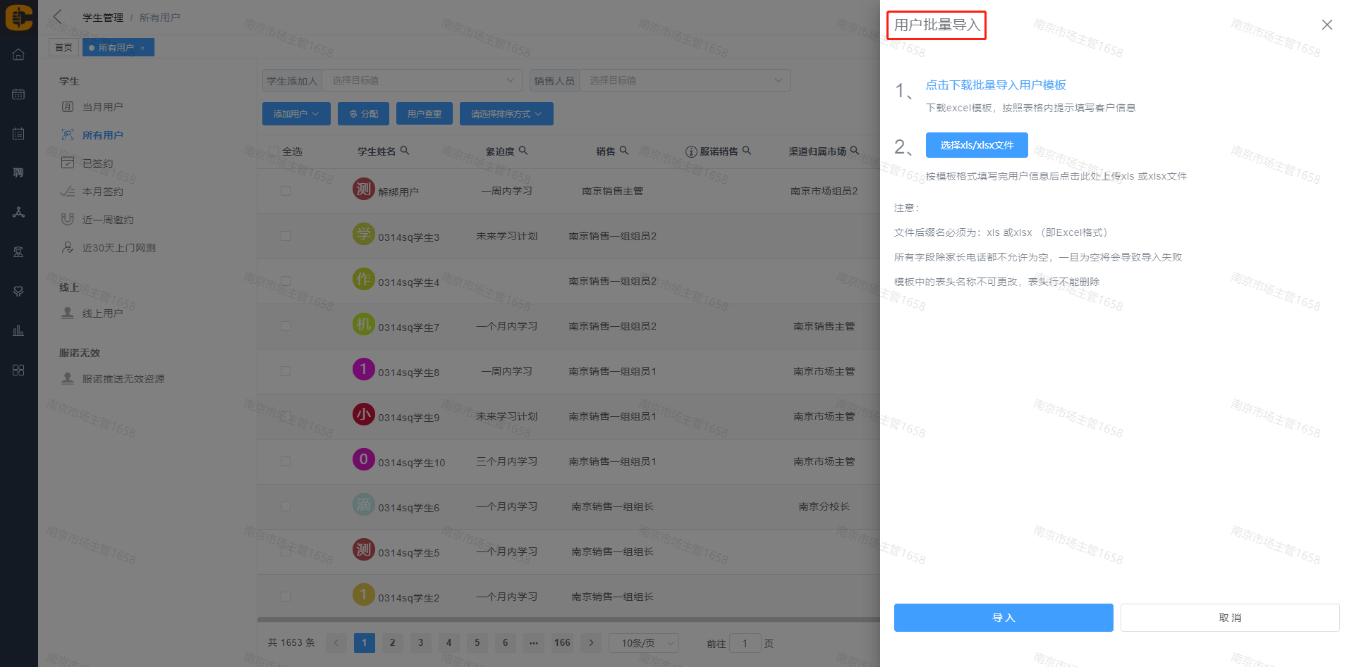1354x667 pixels.
Task: Close the 用户批量导入 panel with the X
Action: [x=1326, y=25]
